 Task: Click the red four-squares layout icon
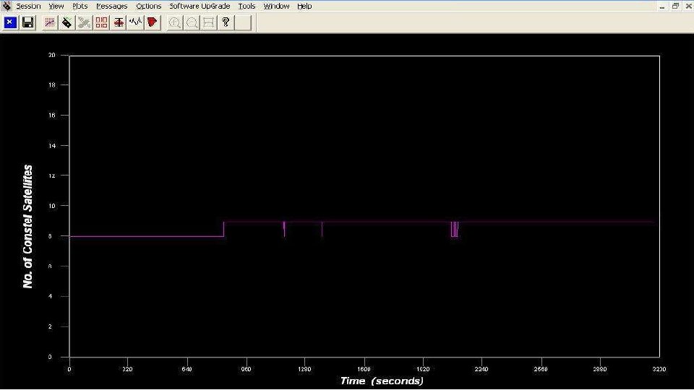coord(101,22)
